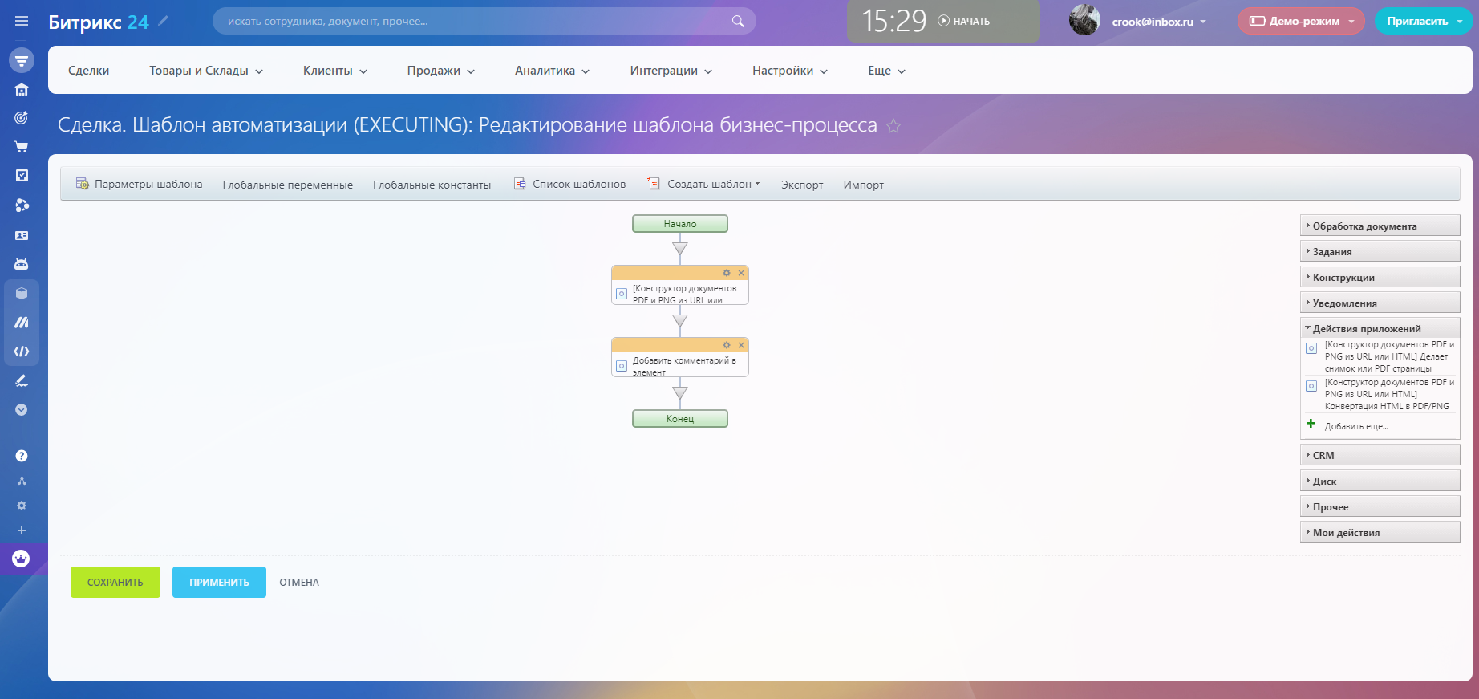1479x699 pixels.
Task: Click inside the search employee or document field
Action: [484, 22]
